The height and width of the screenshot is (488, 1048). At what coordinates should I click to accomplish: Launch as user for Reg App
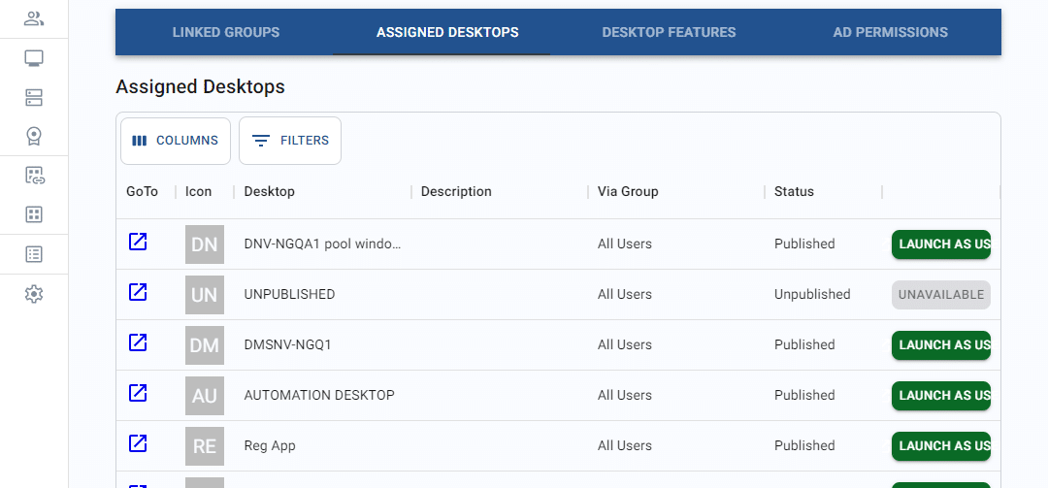pos(941,446)
